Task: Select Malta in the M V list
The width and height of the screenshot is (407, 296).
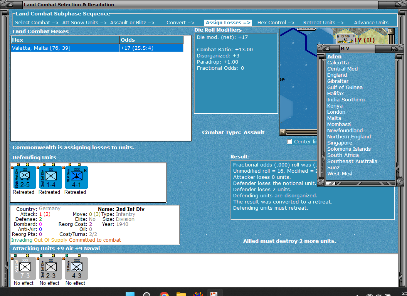Action: point(334,118)
